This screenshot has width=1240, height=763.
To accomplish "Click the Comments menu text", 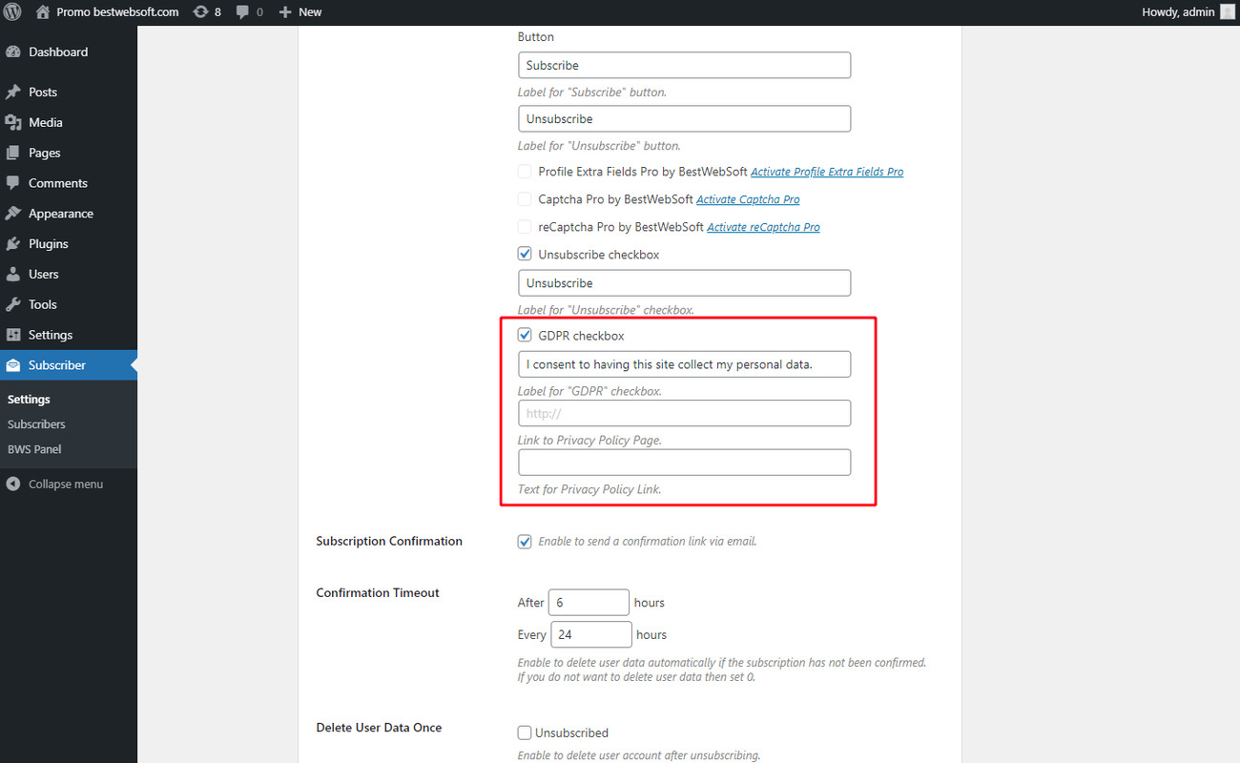I will (x=58, y=183).
